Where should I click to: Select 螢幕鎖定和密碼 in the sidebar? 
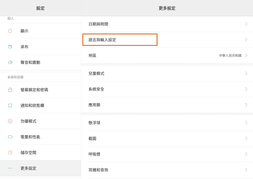coord(40,89)
